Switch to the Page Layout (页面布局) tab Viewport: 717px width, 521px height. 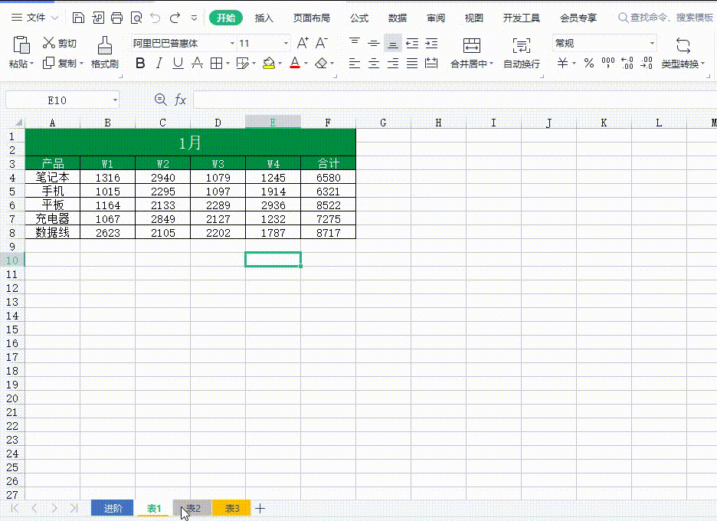pyautogui.click(x=312, y=18)
